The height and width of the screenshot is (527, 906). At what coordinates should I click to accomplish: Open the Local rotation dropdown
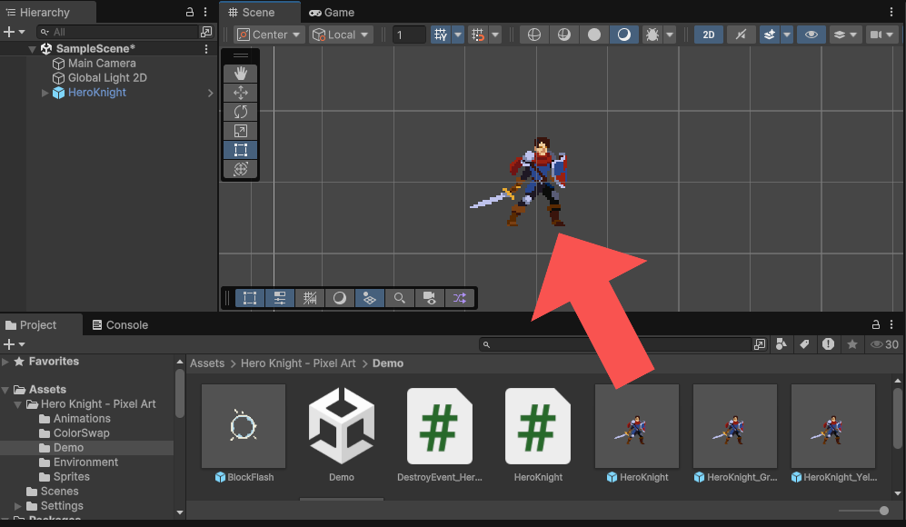[341, 35]
